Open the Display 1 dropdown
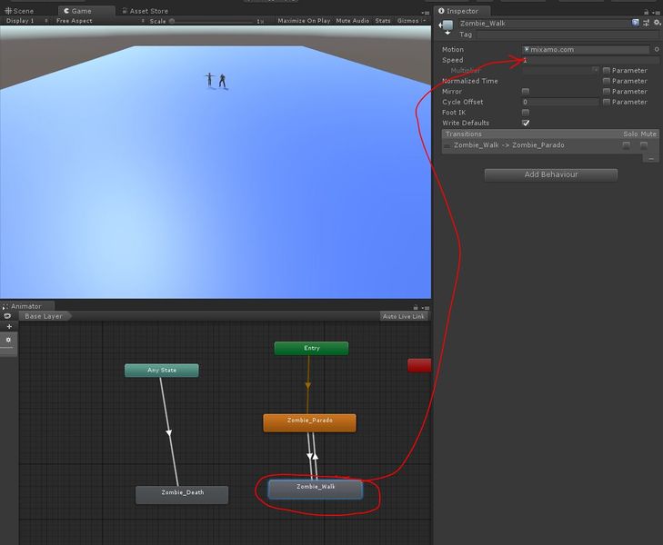The image size is (663, 545). coord(26,21)
